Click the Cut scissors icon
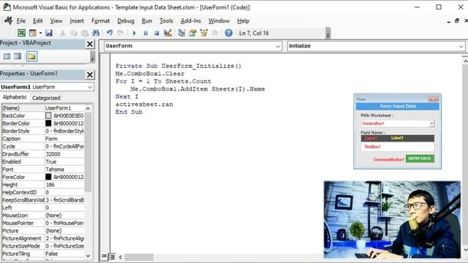The width and height of the screenshot is (468, 263). tap(62, 33)
